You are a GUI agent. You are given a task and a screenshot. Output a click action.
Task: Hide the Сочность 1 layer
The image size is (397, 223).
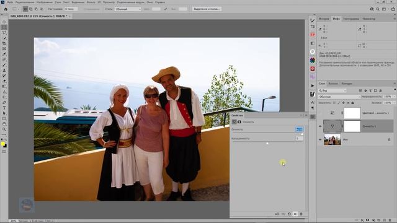pos(320,126)
